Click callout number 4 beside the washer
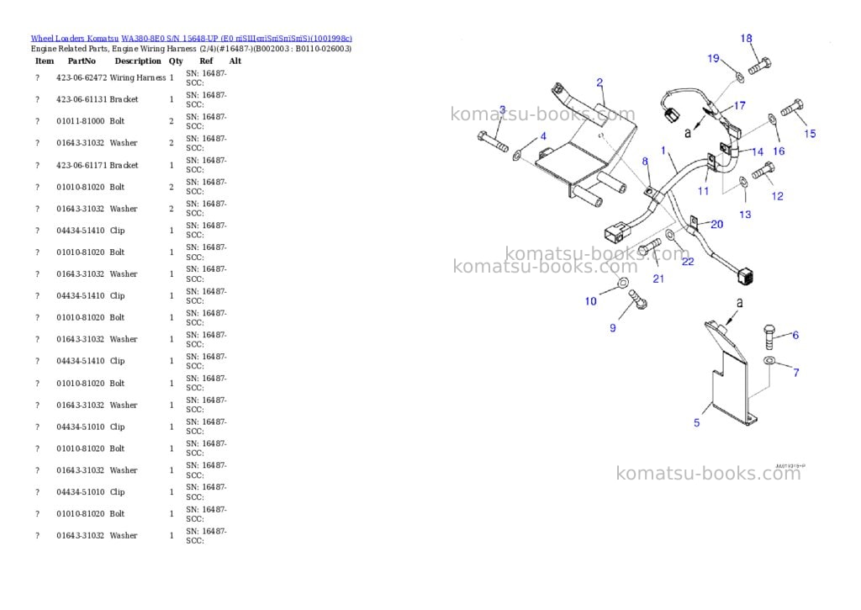The height and width of the screenshot is (610, 861). pos(543,135)
